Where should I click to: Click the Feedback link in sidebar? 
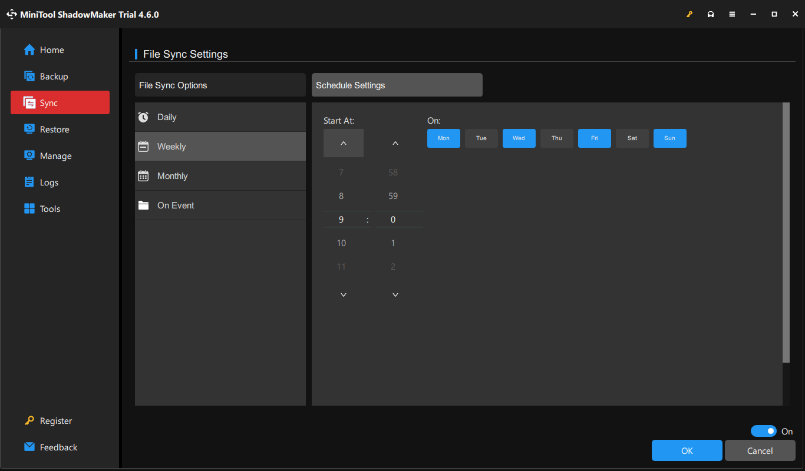(x=58, y=447)
